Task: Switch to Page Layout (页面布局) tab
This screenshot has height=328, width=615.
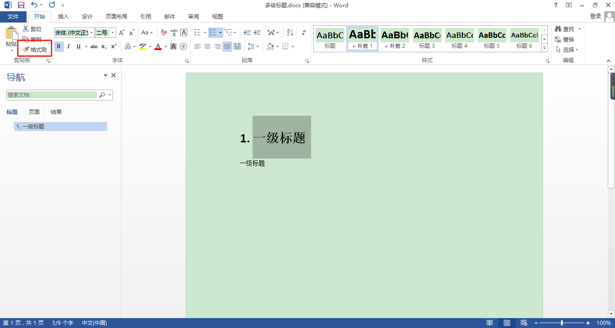Action: (117, 17)
